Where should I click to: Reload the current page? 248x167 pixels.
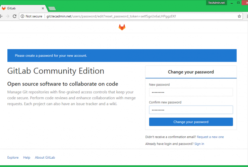tap(14, 16)
